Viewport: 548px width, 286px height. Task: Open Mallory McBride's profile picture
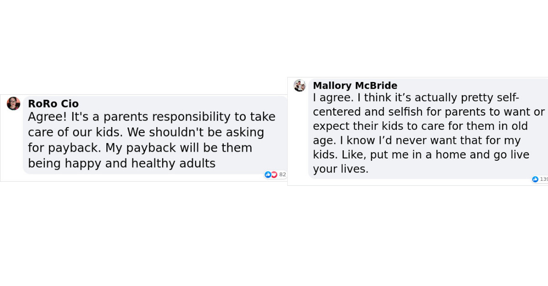(x=300, y=85)
